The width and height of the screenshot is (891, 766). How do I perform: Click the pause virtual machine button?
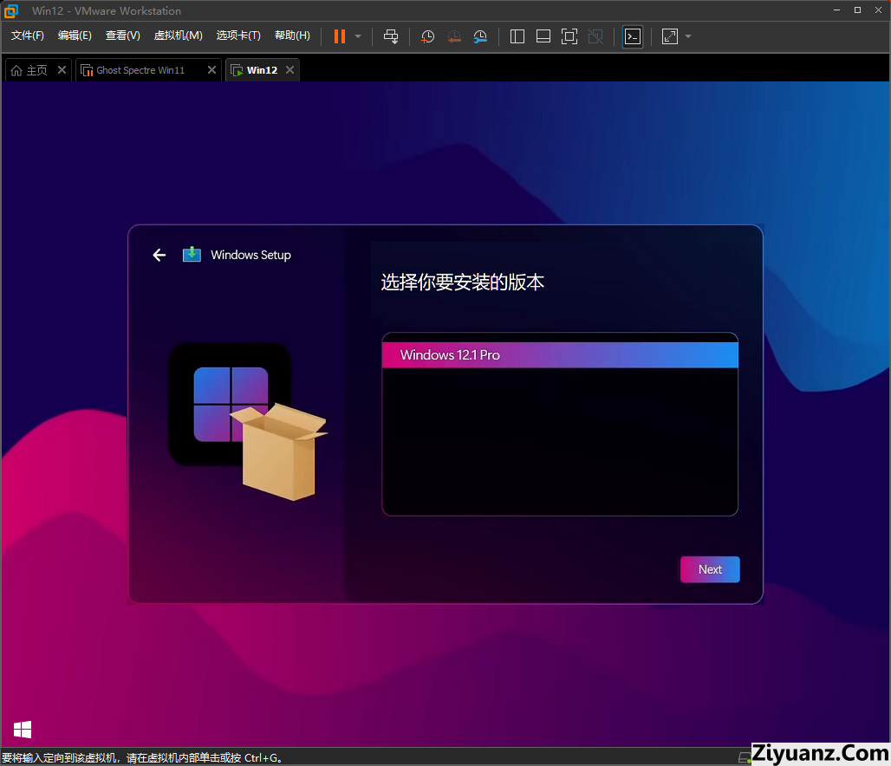[x=340, y=36]
